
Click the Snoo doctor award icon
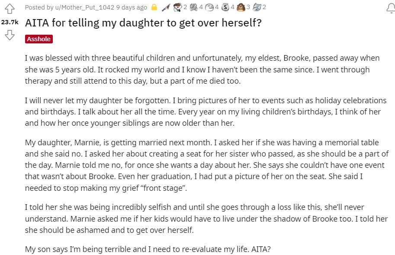177,7
